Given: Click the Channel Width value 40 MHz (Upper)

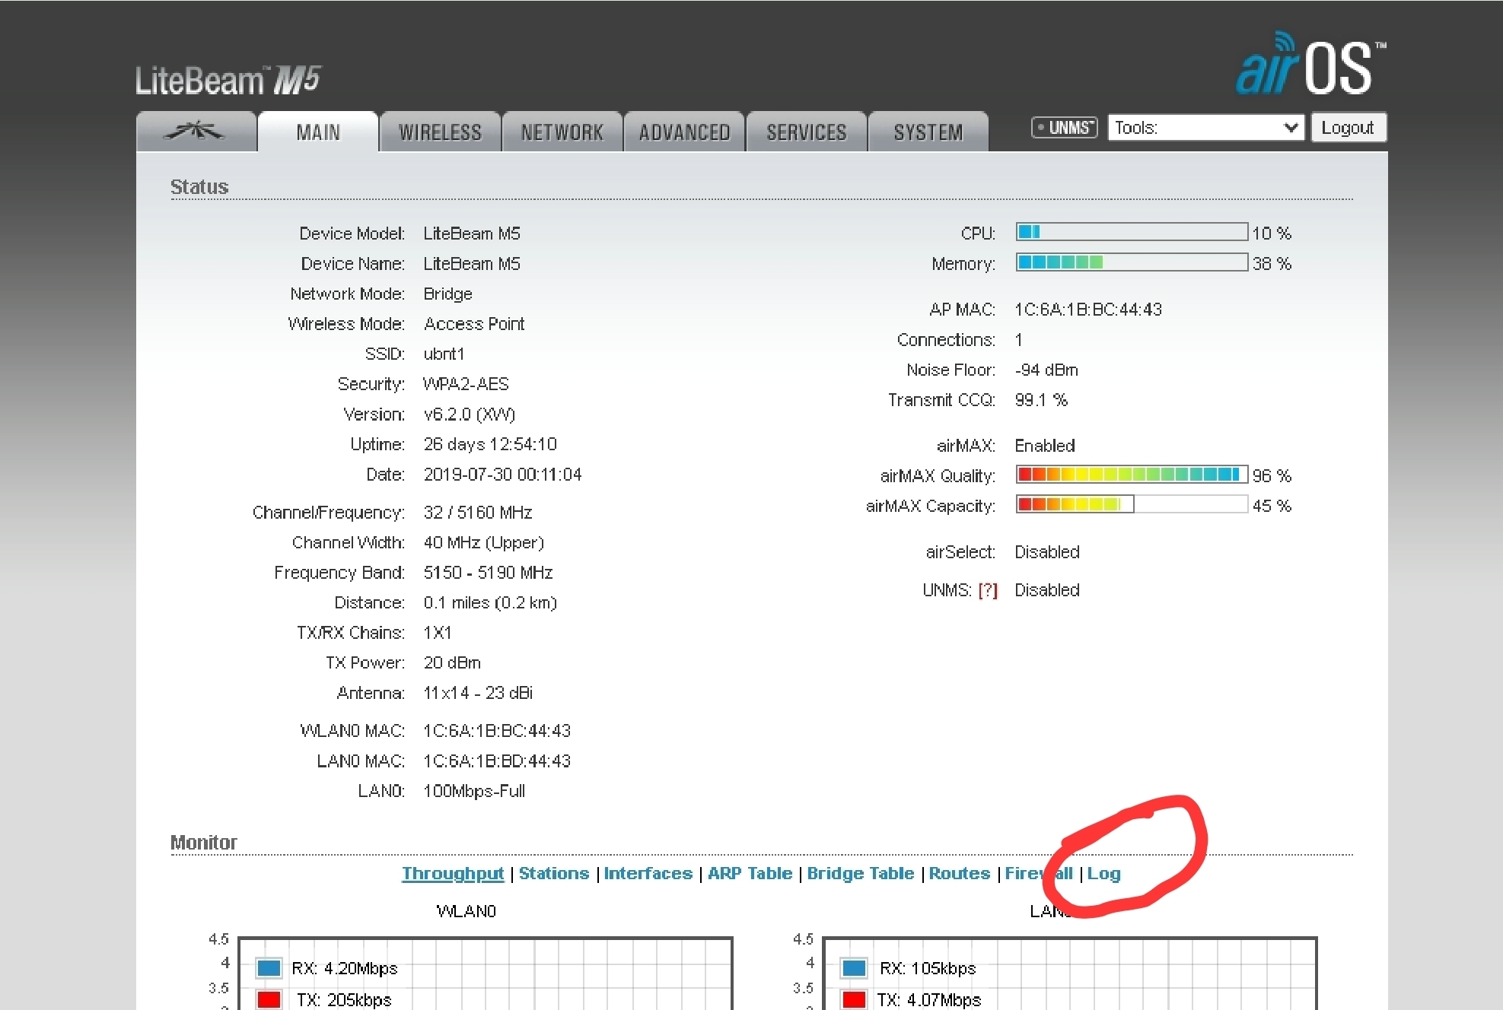Looking at the screenshot, I should coord(484,542).
